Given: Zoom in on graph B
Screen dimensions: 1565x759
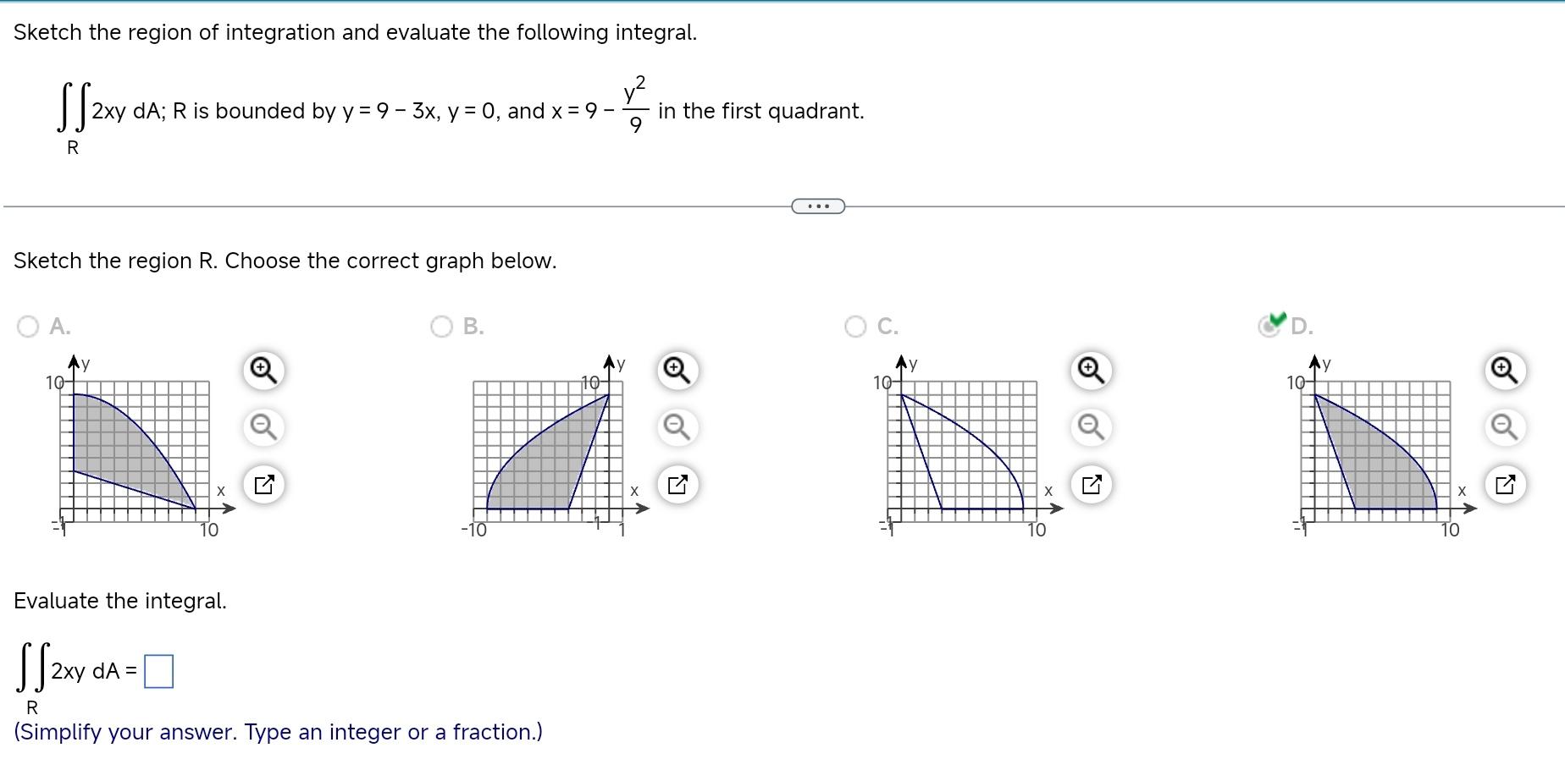Looking at the screenshot, I should pos(675,370).
